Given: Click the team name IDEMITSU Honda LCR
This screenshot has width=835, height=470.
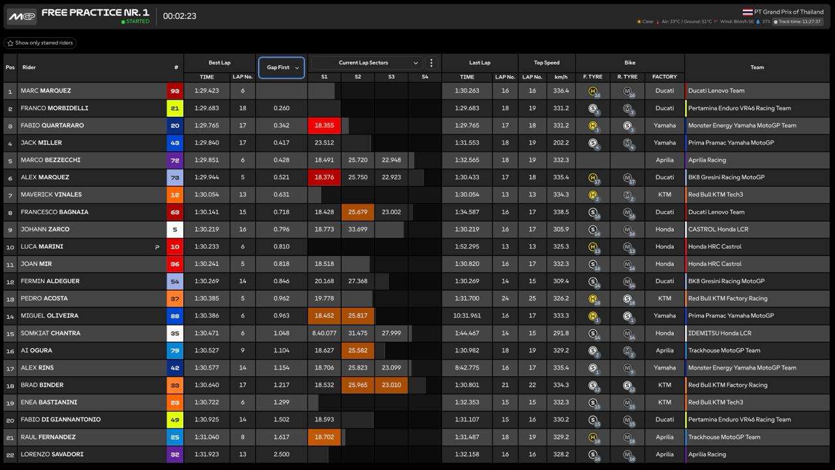Looking at the screenshot, I should point(720,333).
